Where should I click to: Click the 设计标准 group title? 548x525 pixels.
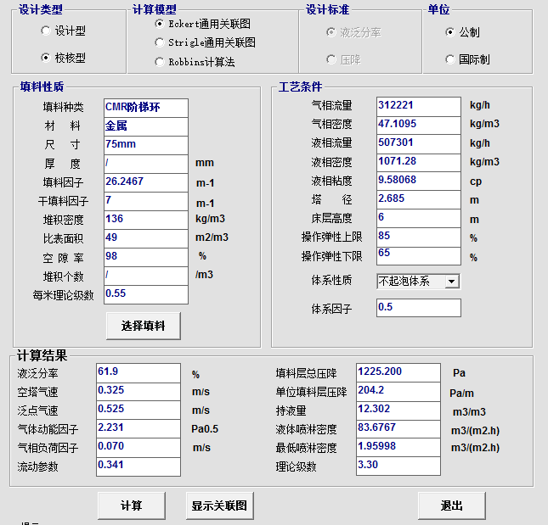coord(327,9)
